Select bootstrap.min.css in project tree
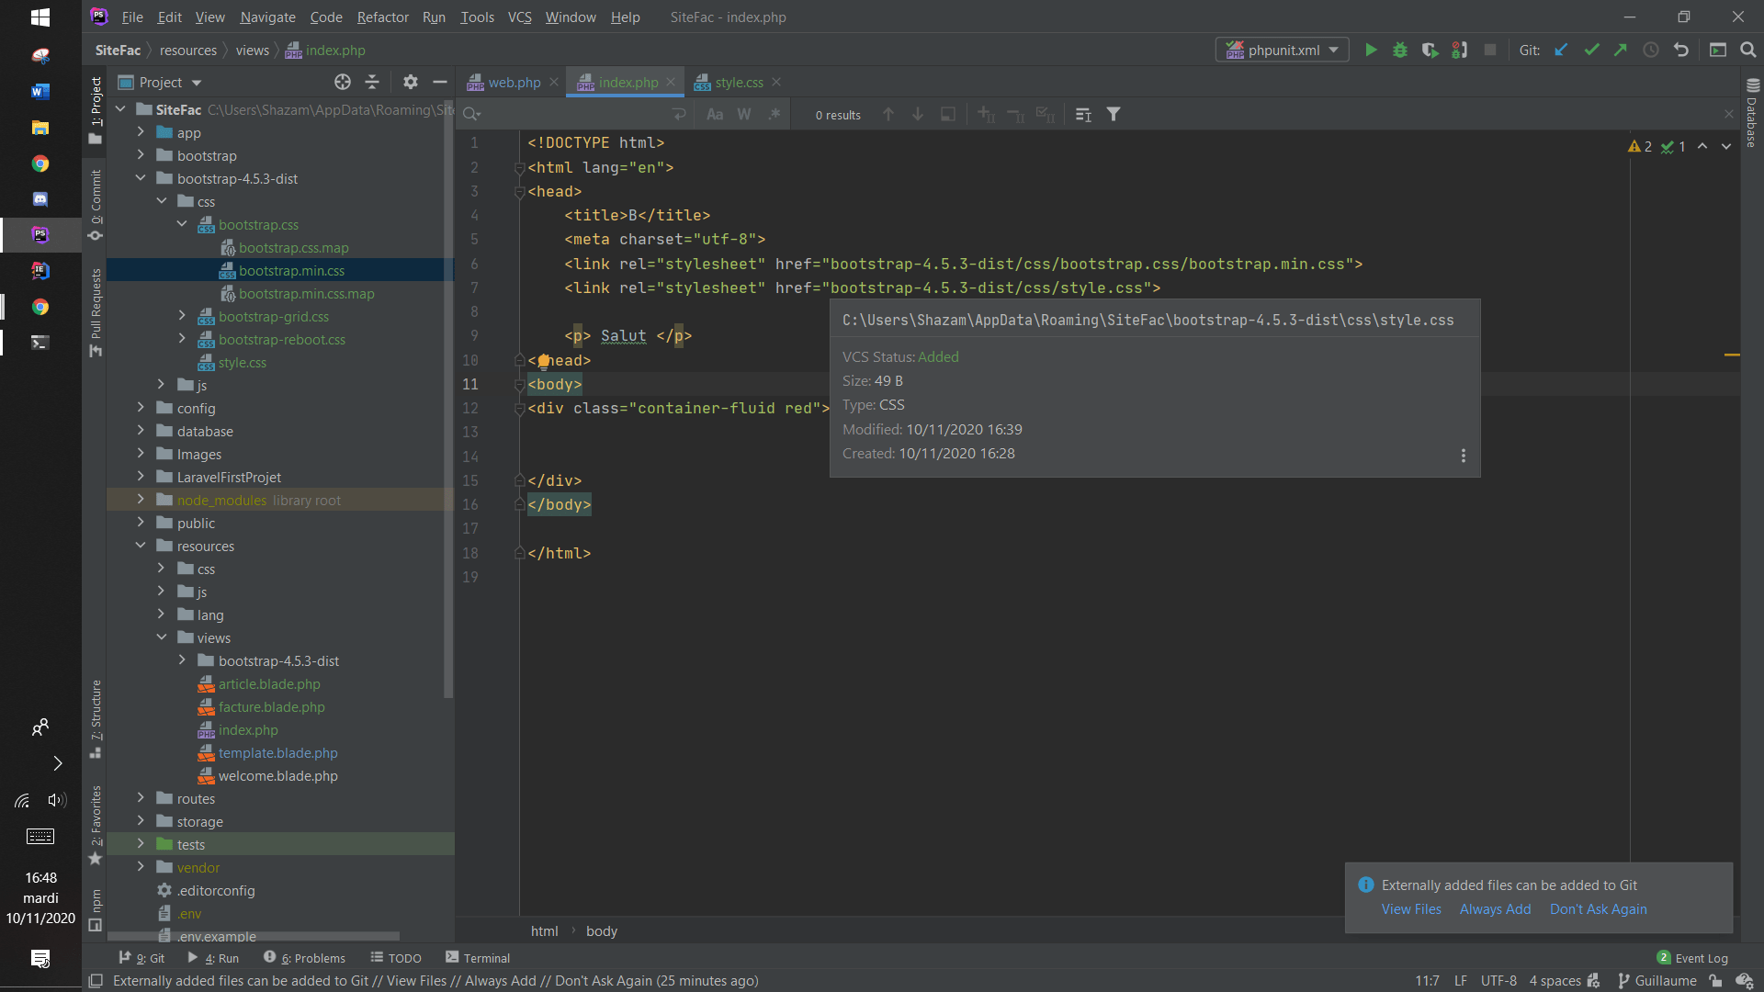Image resolution: width=1764 pixels, height=992 pixels. (x=291, y=271)
